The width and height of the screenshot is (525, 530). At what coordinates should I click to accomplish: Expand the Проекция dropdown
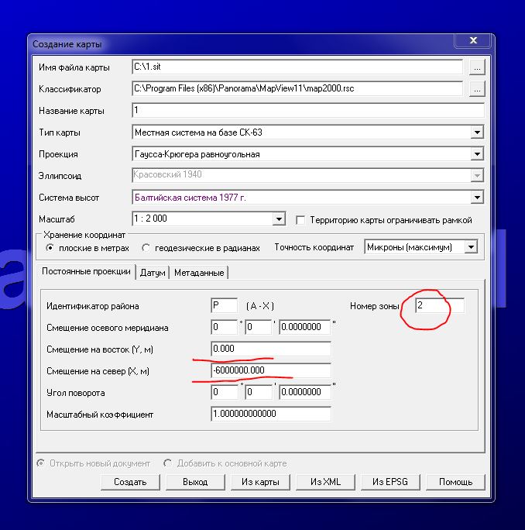[x=477, y=154]
